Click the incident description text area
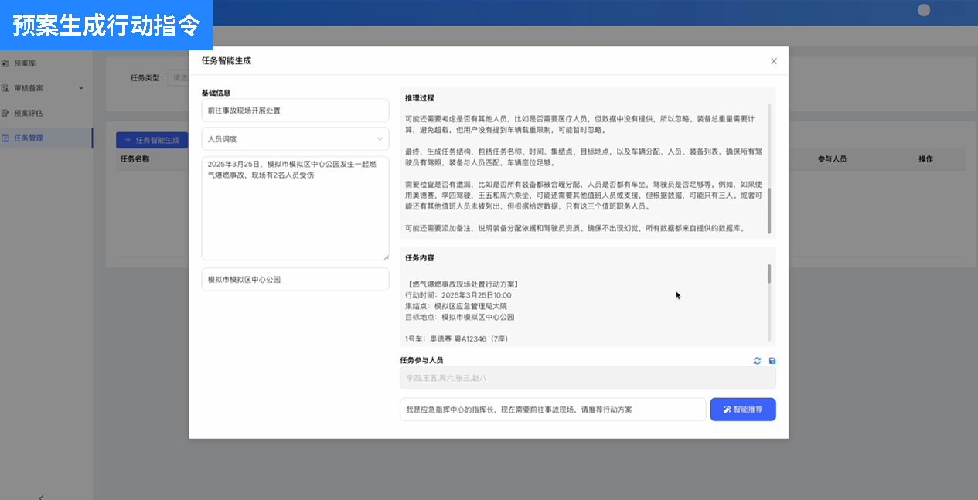 pyautogui.click(x=295, y=209)
